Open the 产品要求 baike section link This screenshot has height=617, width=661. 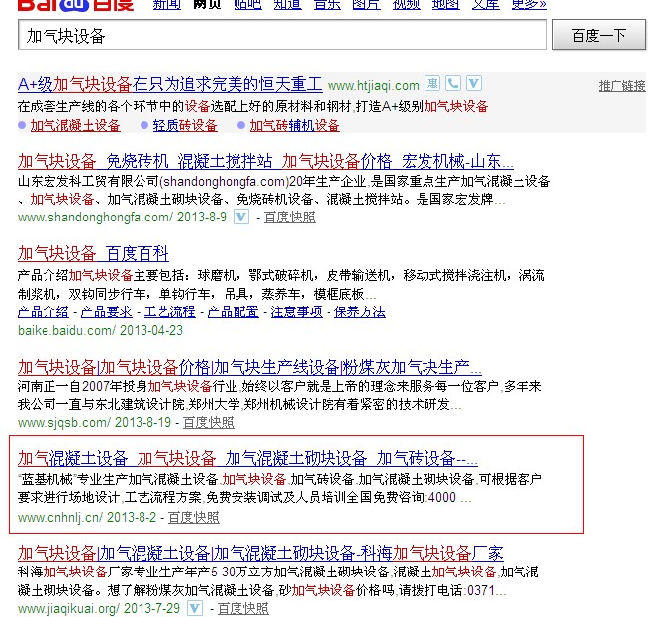(106, 312)
